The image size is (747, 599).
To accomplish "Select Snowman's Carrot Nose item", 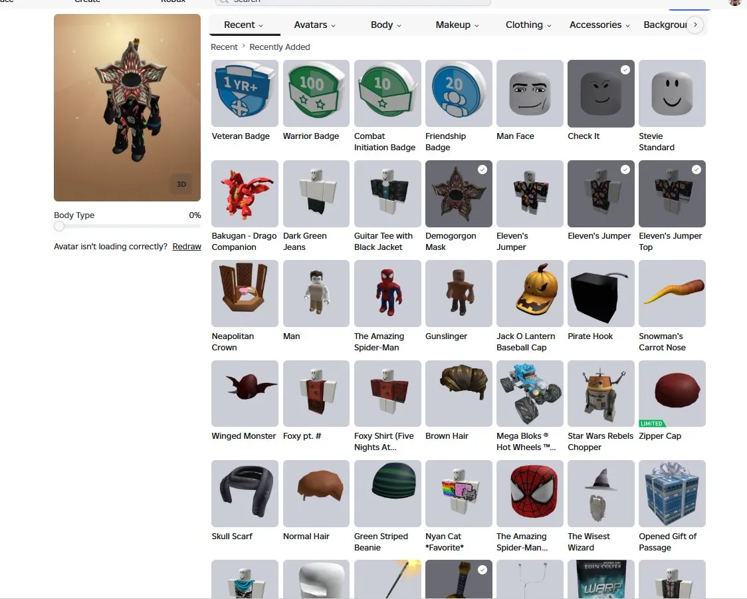I will pos(672,294).
